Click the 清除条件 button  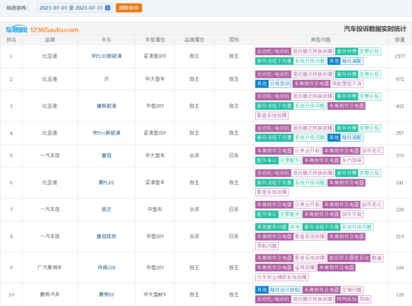[129, 8]
